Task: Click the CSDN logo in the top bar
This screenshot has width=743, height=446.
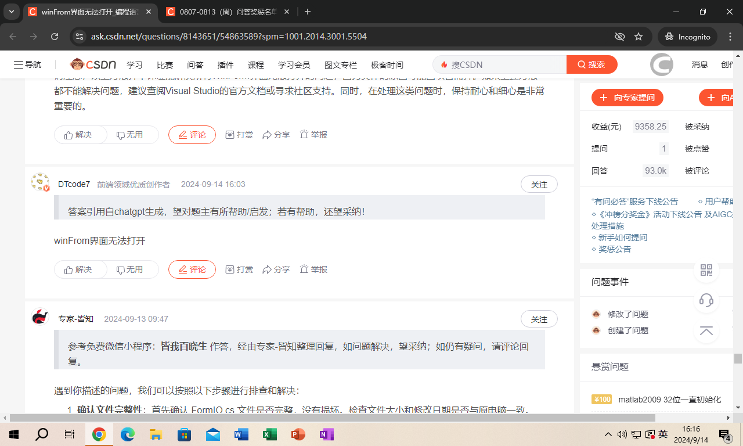Action: pyautogui.click(x=93, y=64)
